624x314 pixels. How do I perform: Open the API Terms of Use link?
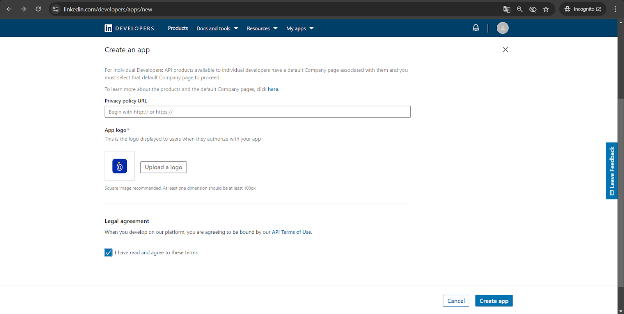point(291,232)
